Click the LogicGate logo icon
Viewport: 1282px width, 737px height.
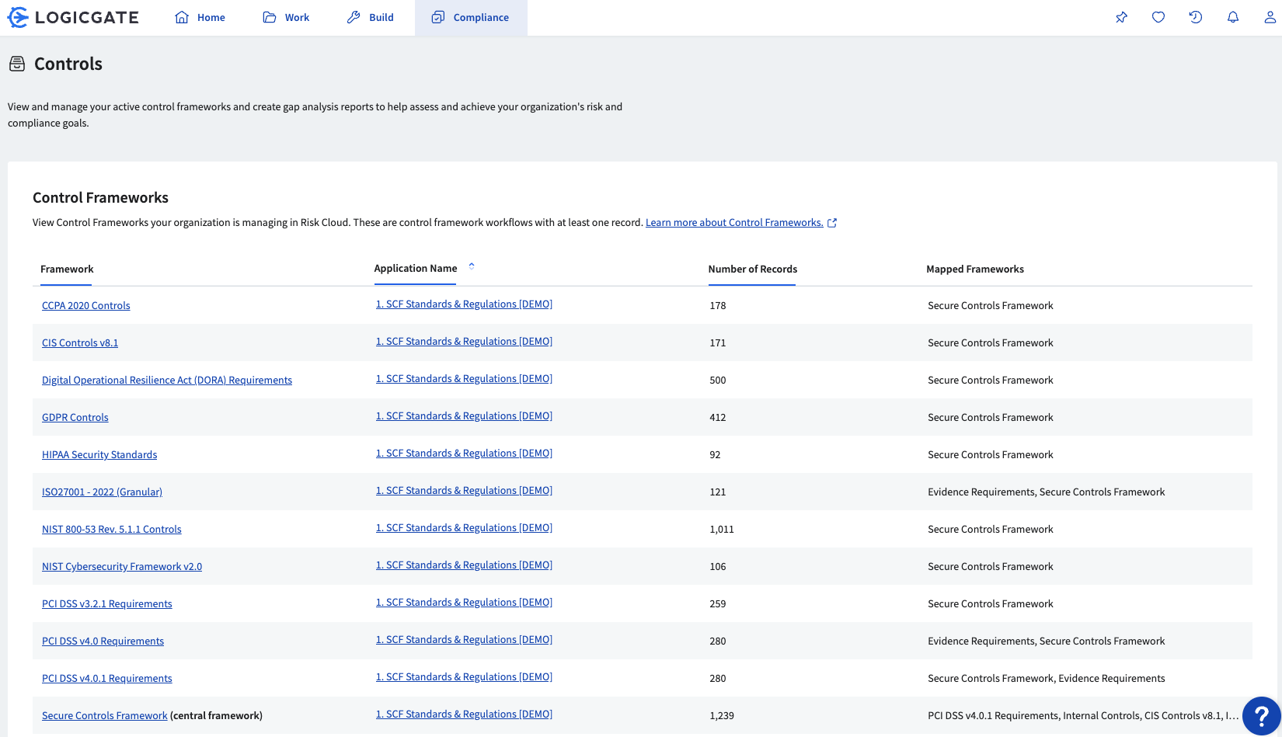[x=16, y=16]
